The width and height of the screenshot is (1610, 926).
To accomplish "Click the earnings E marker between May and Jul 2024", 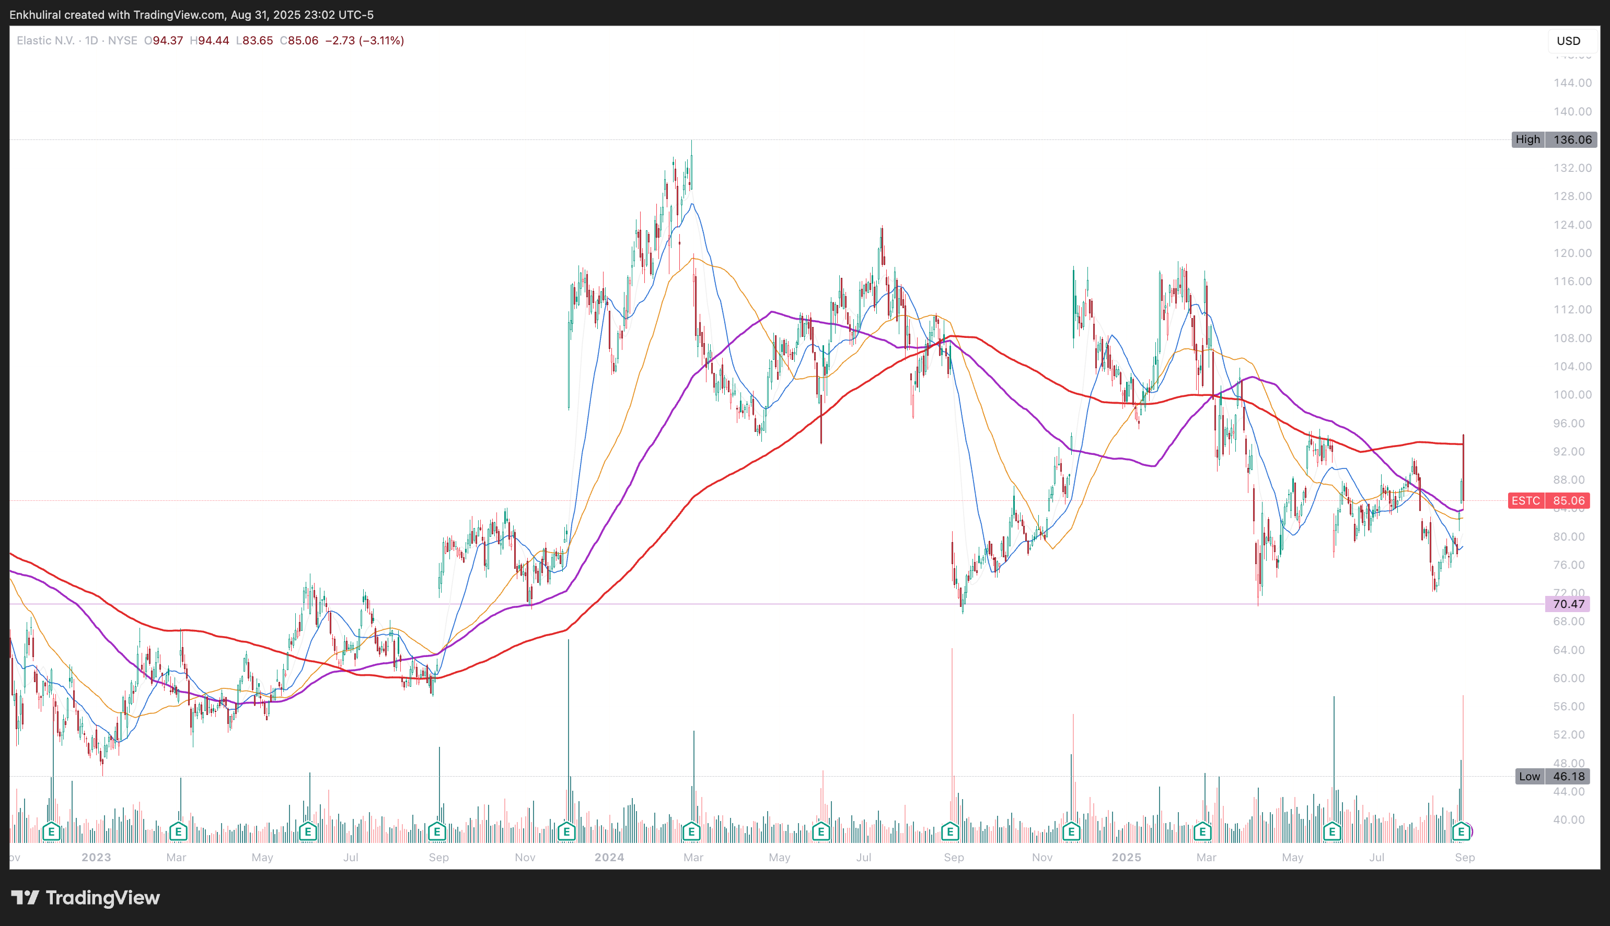I will 821,831.
